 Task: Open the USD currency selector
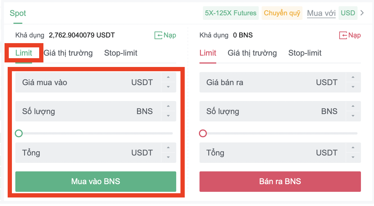click(348, 13)
